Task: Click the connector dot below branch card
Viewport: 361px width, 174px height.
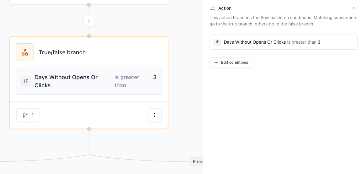Action: (89, 129)
